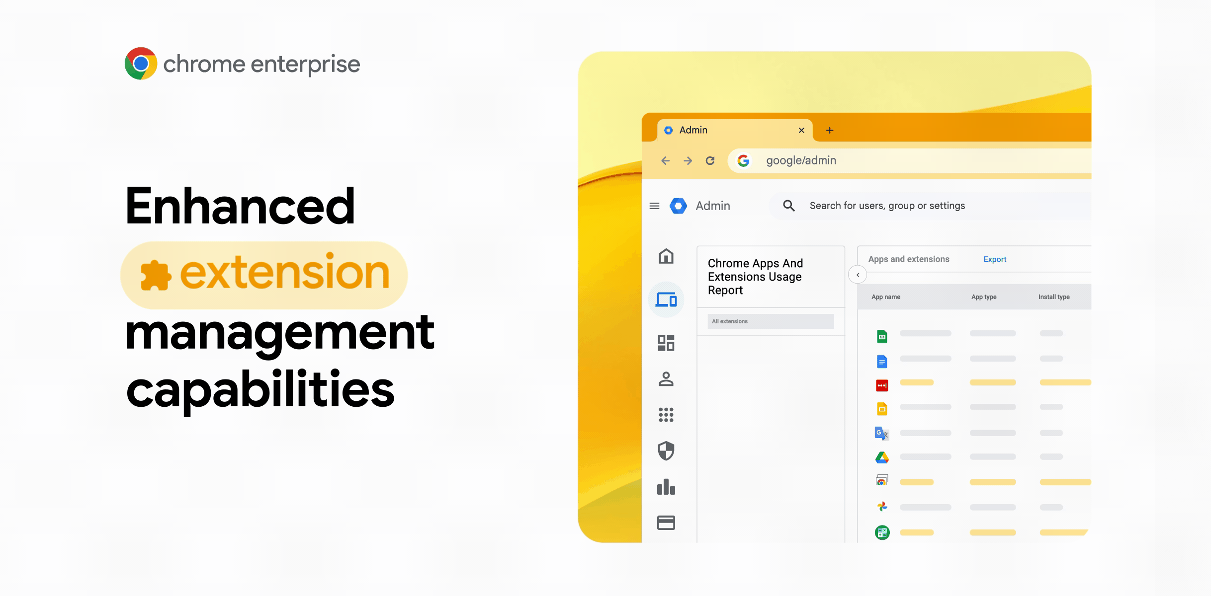The width and height of the screenshot is (1211, 596).
Task: Open the Reporting bar chart icon
Action: pyautogui.click(x=666, y=487)
